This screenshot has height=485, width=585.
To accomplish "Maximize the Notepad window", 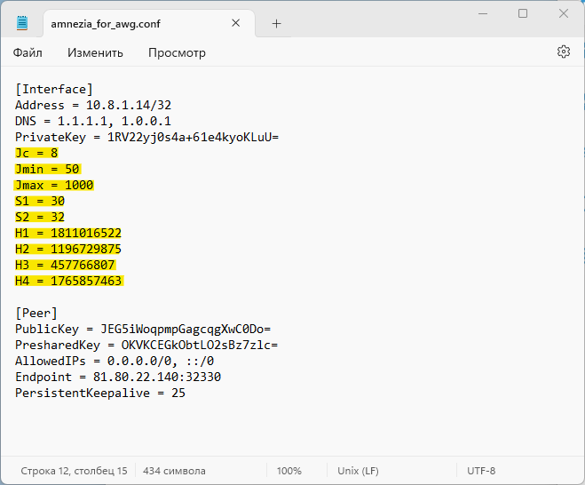I will [523, 13].
